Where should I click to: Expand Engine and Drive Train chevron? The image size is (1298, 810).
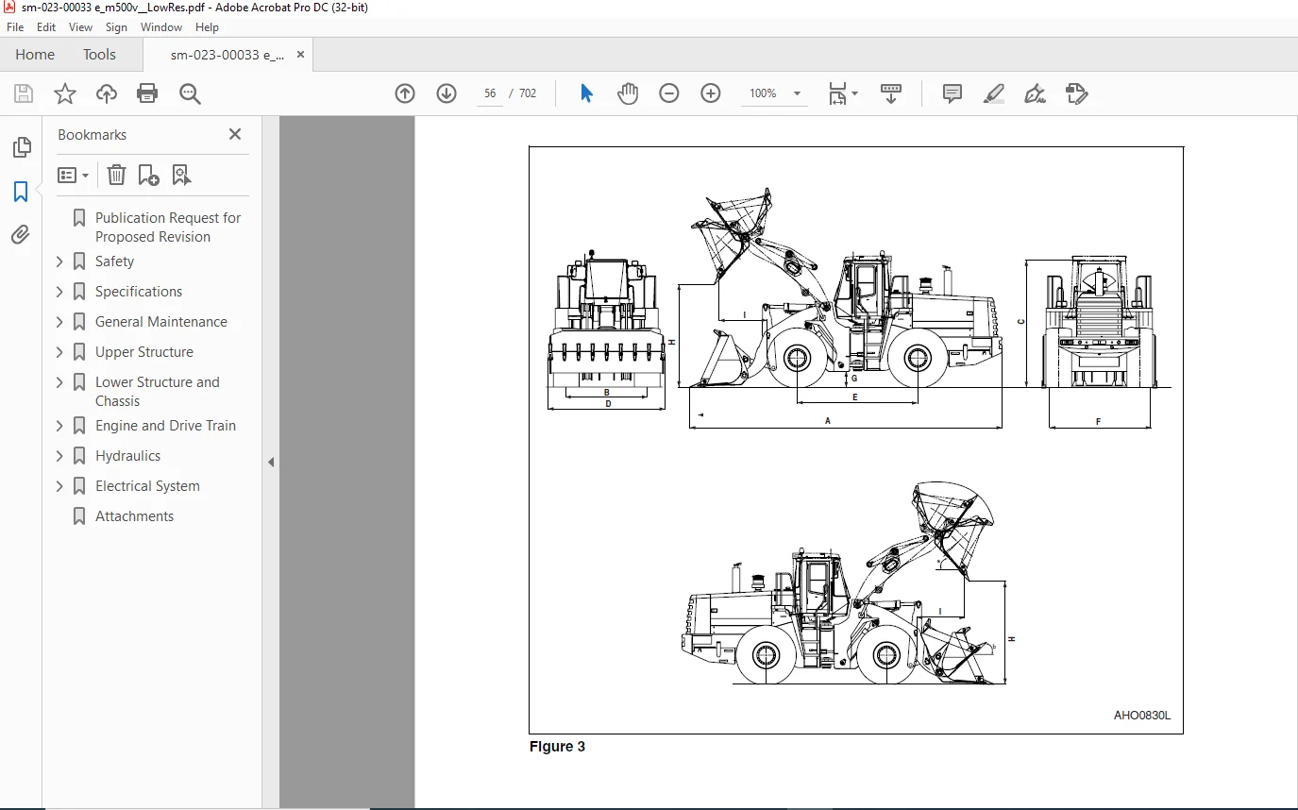[59, 426]
